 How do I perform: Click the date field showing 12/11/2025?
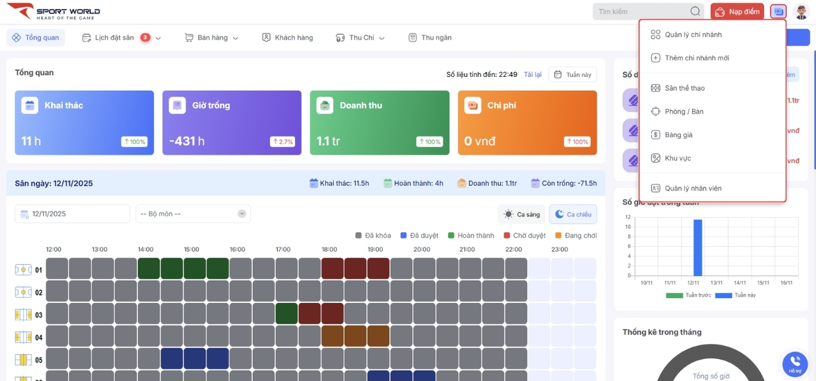(x=72, y=214)
